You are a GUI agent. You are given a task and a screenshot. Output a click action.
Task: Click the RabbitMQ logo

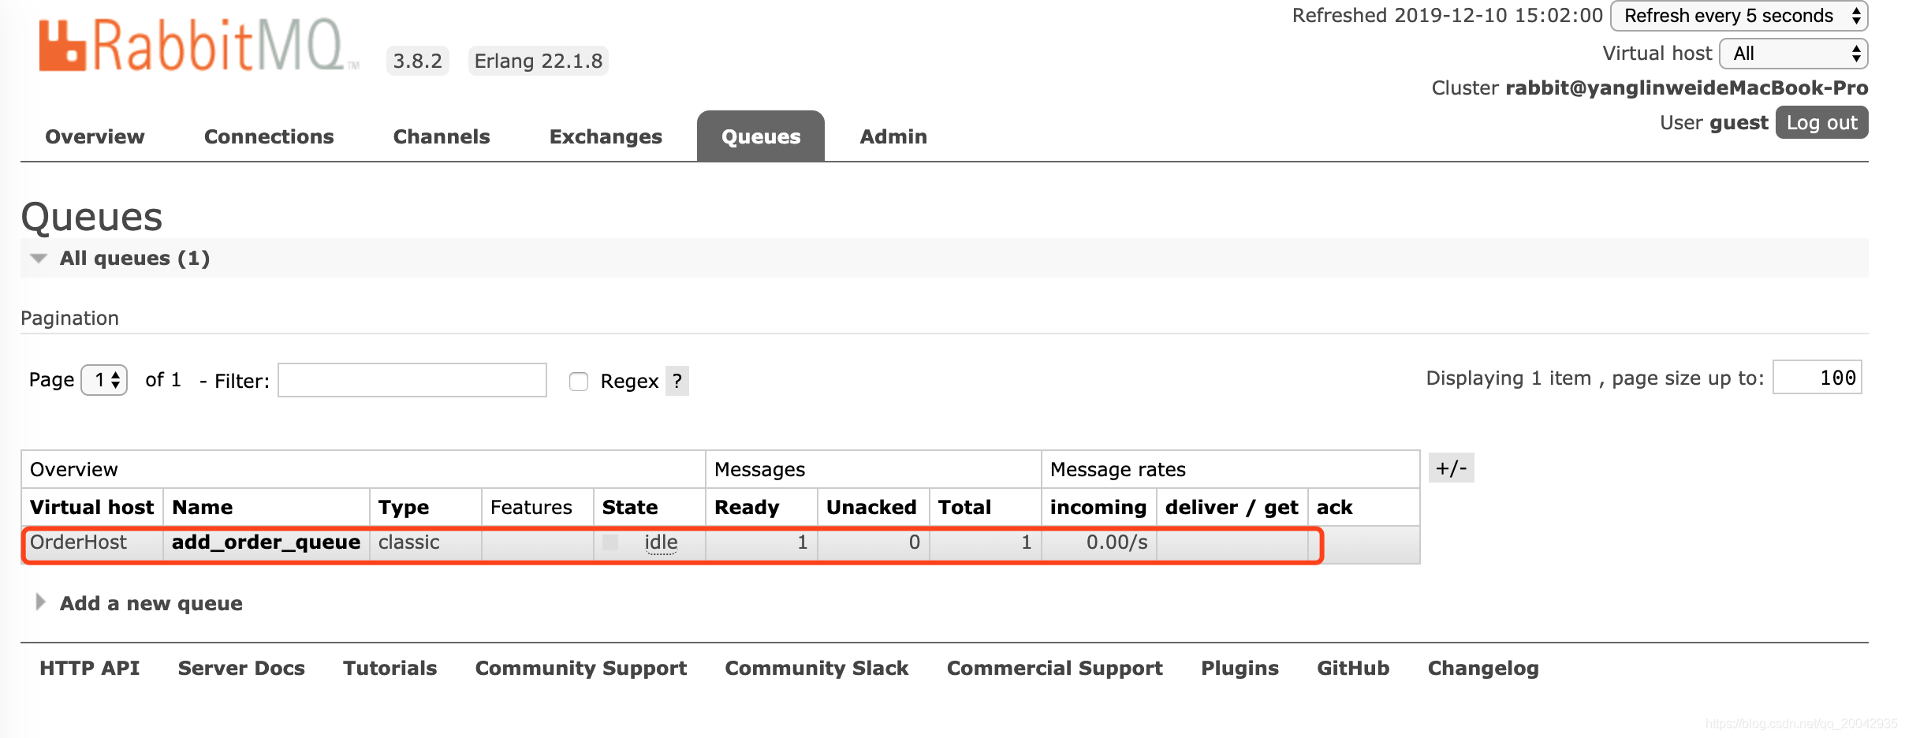pos(199,46)
